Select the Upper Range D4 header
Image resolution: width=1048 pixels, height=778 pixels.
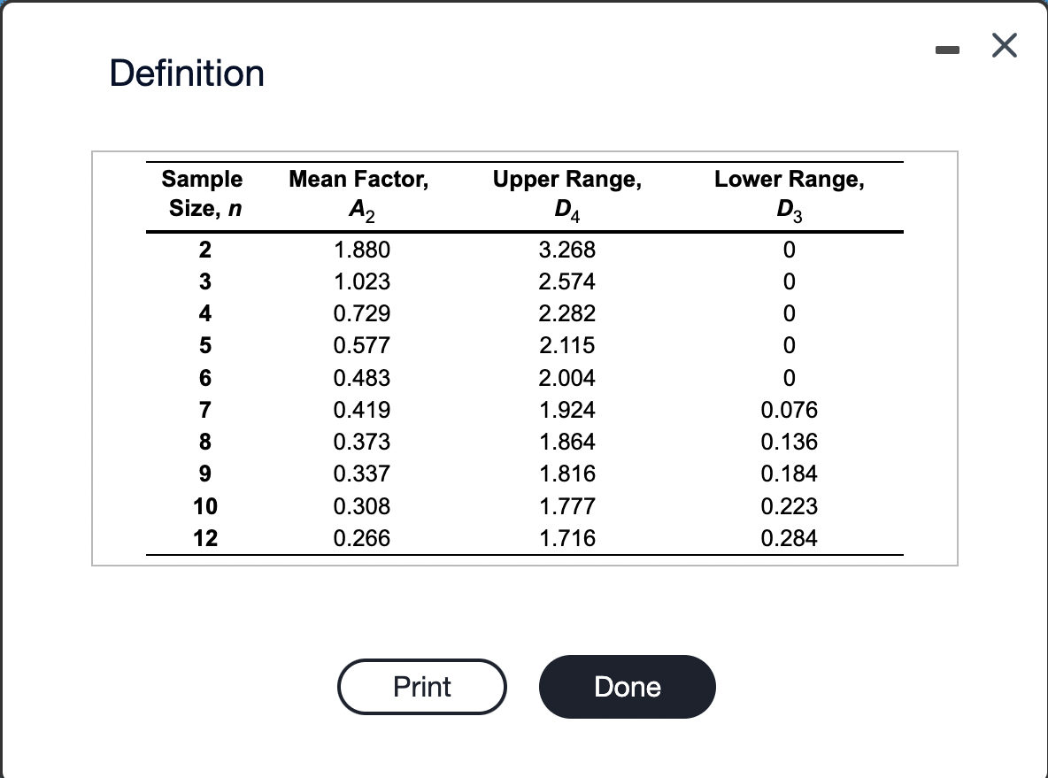(x=566, y=194)
